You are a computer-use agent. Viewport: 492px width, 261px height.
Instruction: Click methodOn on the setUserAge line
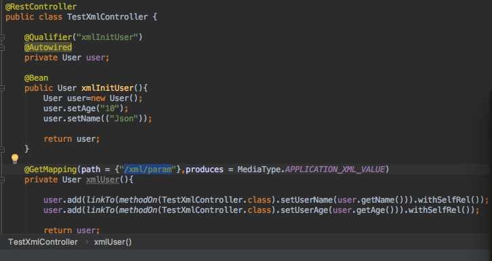point(138,210)
